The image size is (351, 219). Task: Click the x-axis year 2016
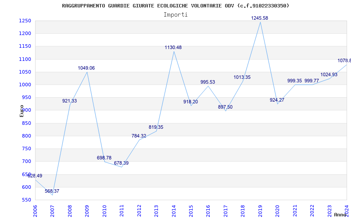click(208, 211)
